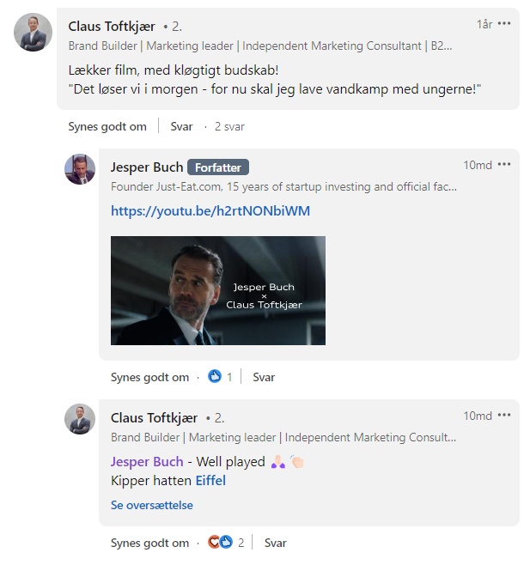Open Jesper Buch's profile avatar
524x565 pixels.
coord(80,169)
